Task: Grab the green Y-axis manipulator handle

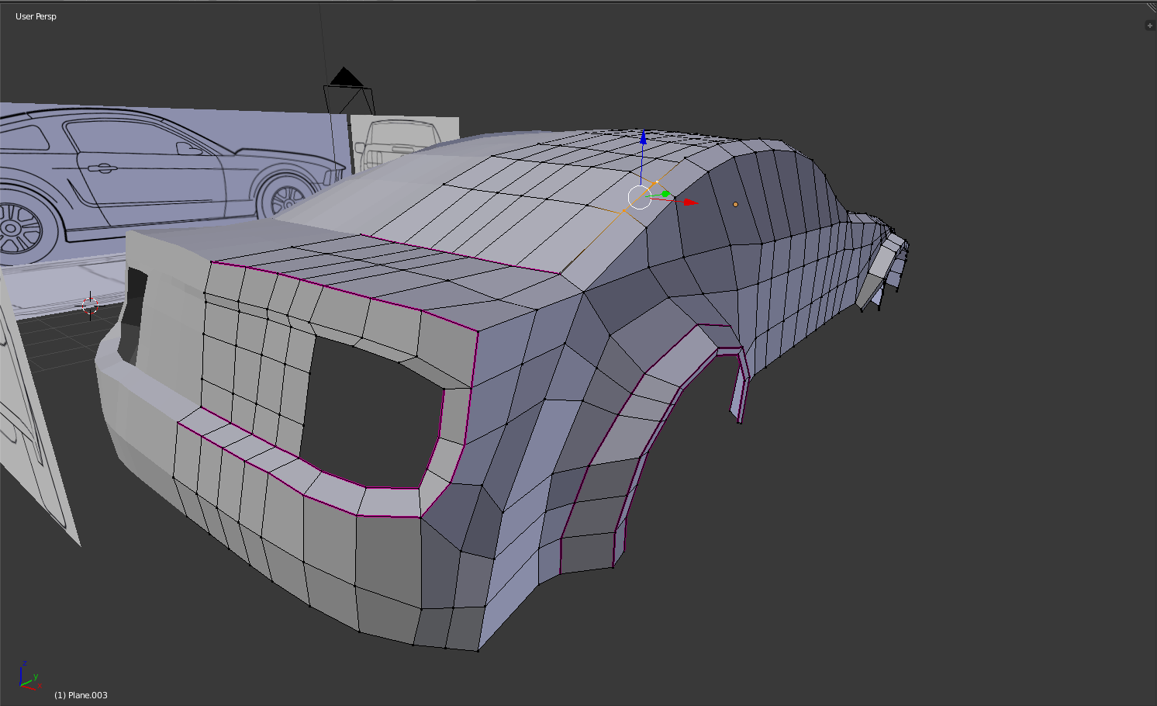Action: (665, 193)
